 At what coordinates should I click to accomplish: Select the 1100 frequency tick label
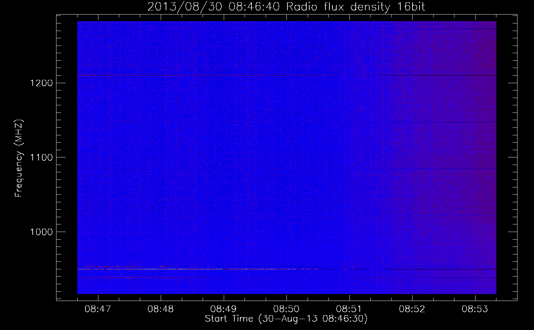tap(42, 157)
